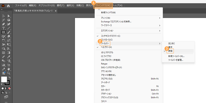The height and width of the screenshot is (103, 206).
Task: Select the Gradient tool
Action: point(9,53)
